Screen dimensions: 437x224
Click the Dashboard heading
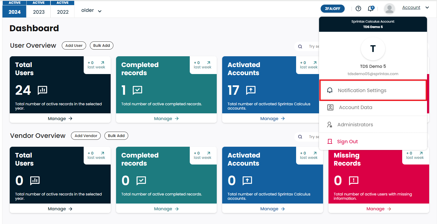[34, 28]
